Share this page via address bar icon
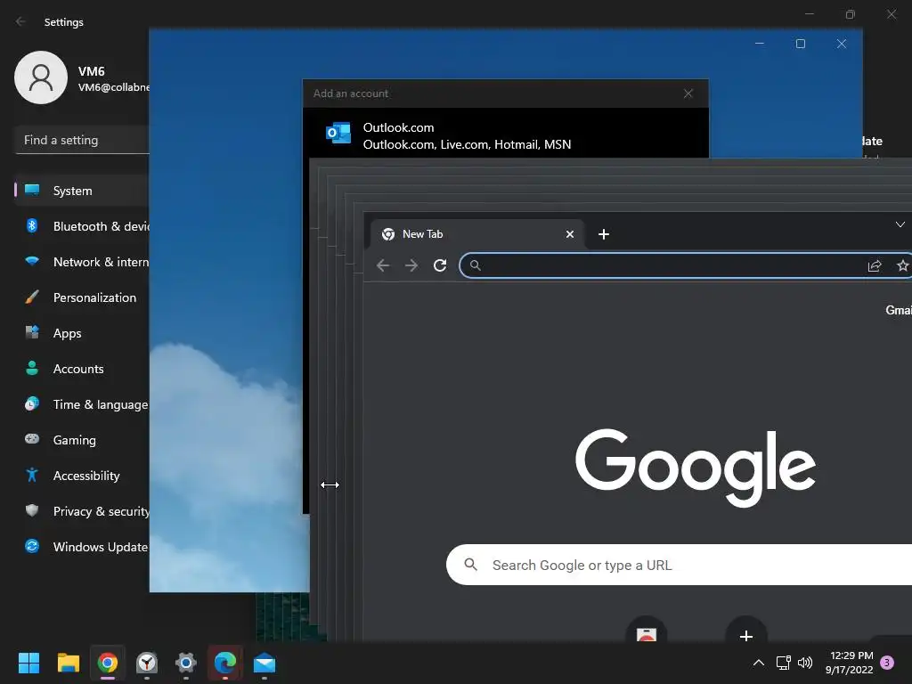This screenshot has height=684, width=912. coord(875,265)
